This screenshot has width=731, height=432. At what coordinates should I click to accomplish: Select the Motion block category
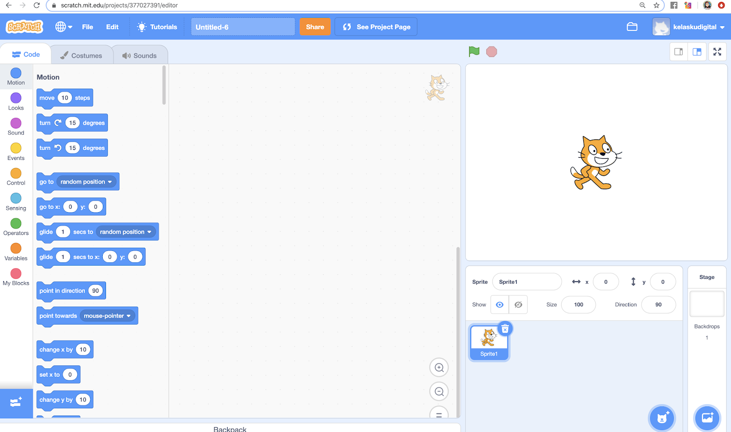(16, 76)
